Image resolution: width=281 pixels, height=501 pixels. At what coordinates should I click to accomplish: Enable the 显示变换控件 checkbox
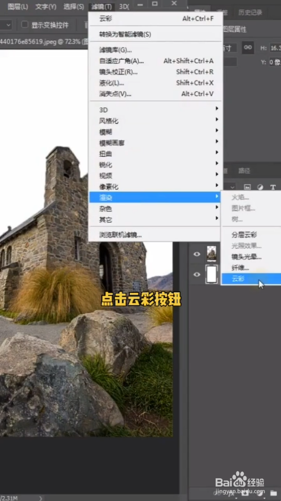pyautogui.click(x=24, y=25)
